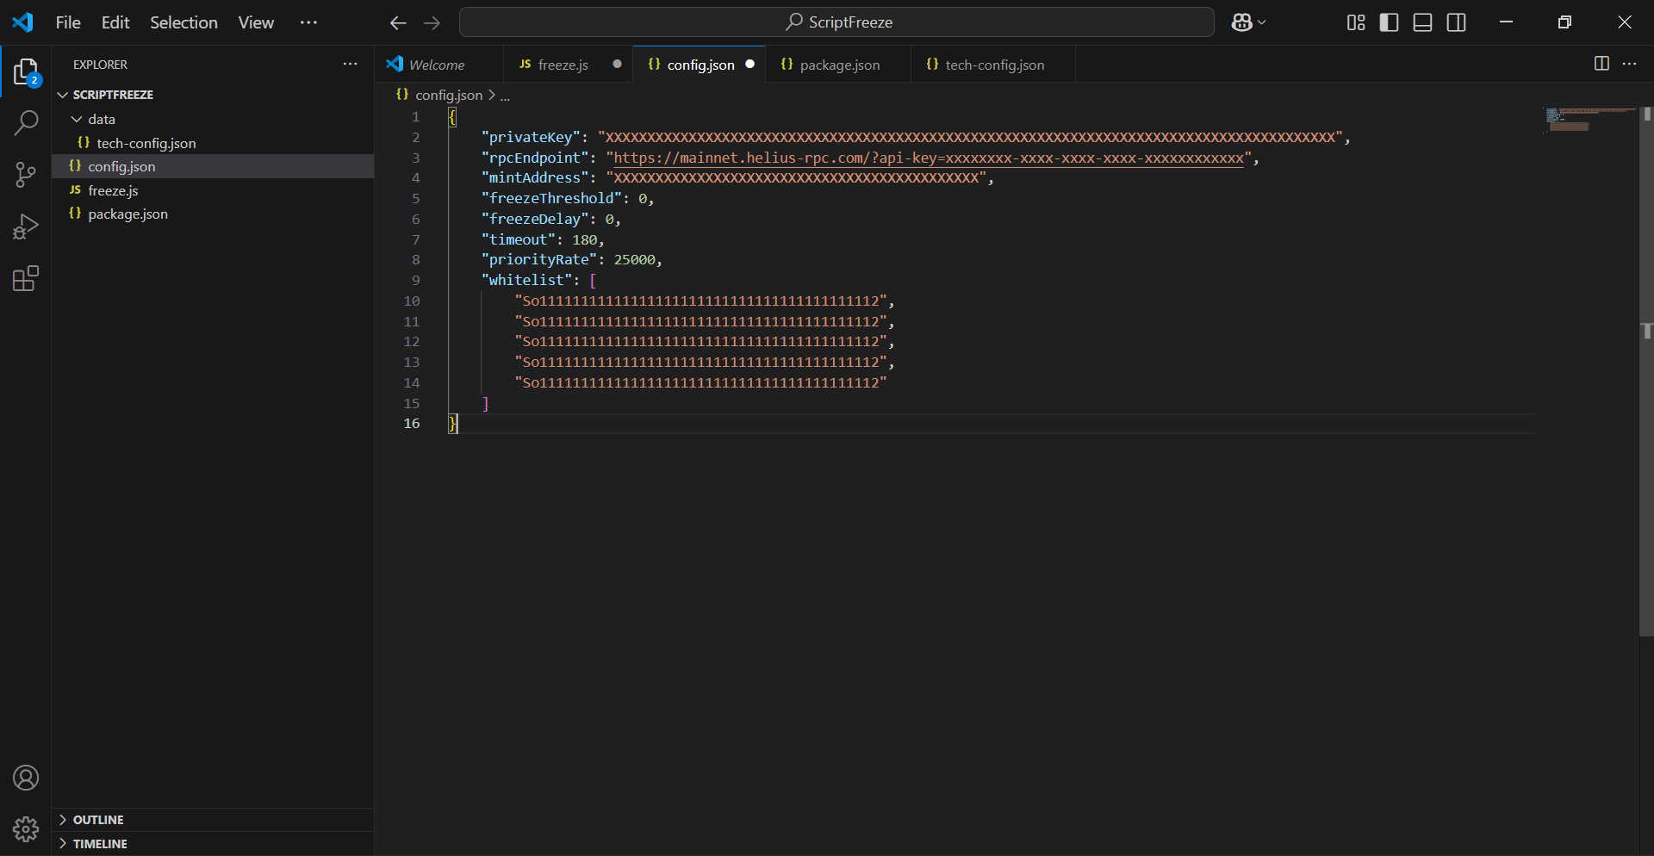Click the closing bracket on line 15
The width and height of the screenshot is (1654, 856).
click(486, 403)
